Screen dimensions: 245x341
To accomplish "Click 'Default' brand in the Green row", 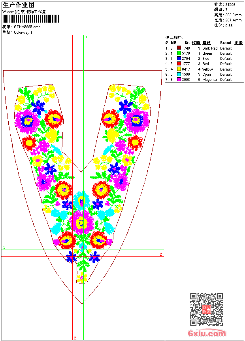I will [x=226, y=53].
